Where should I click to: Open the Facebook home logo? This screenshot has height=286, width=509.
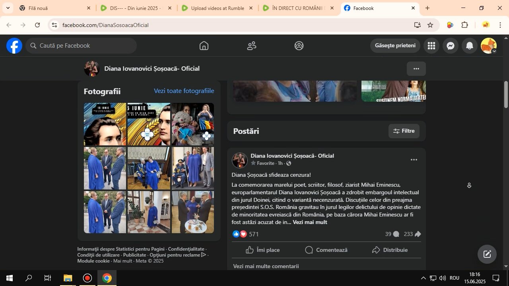click(14, 46)
